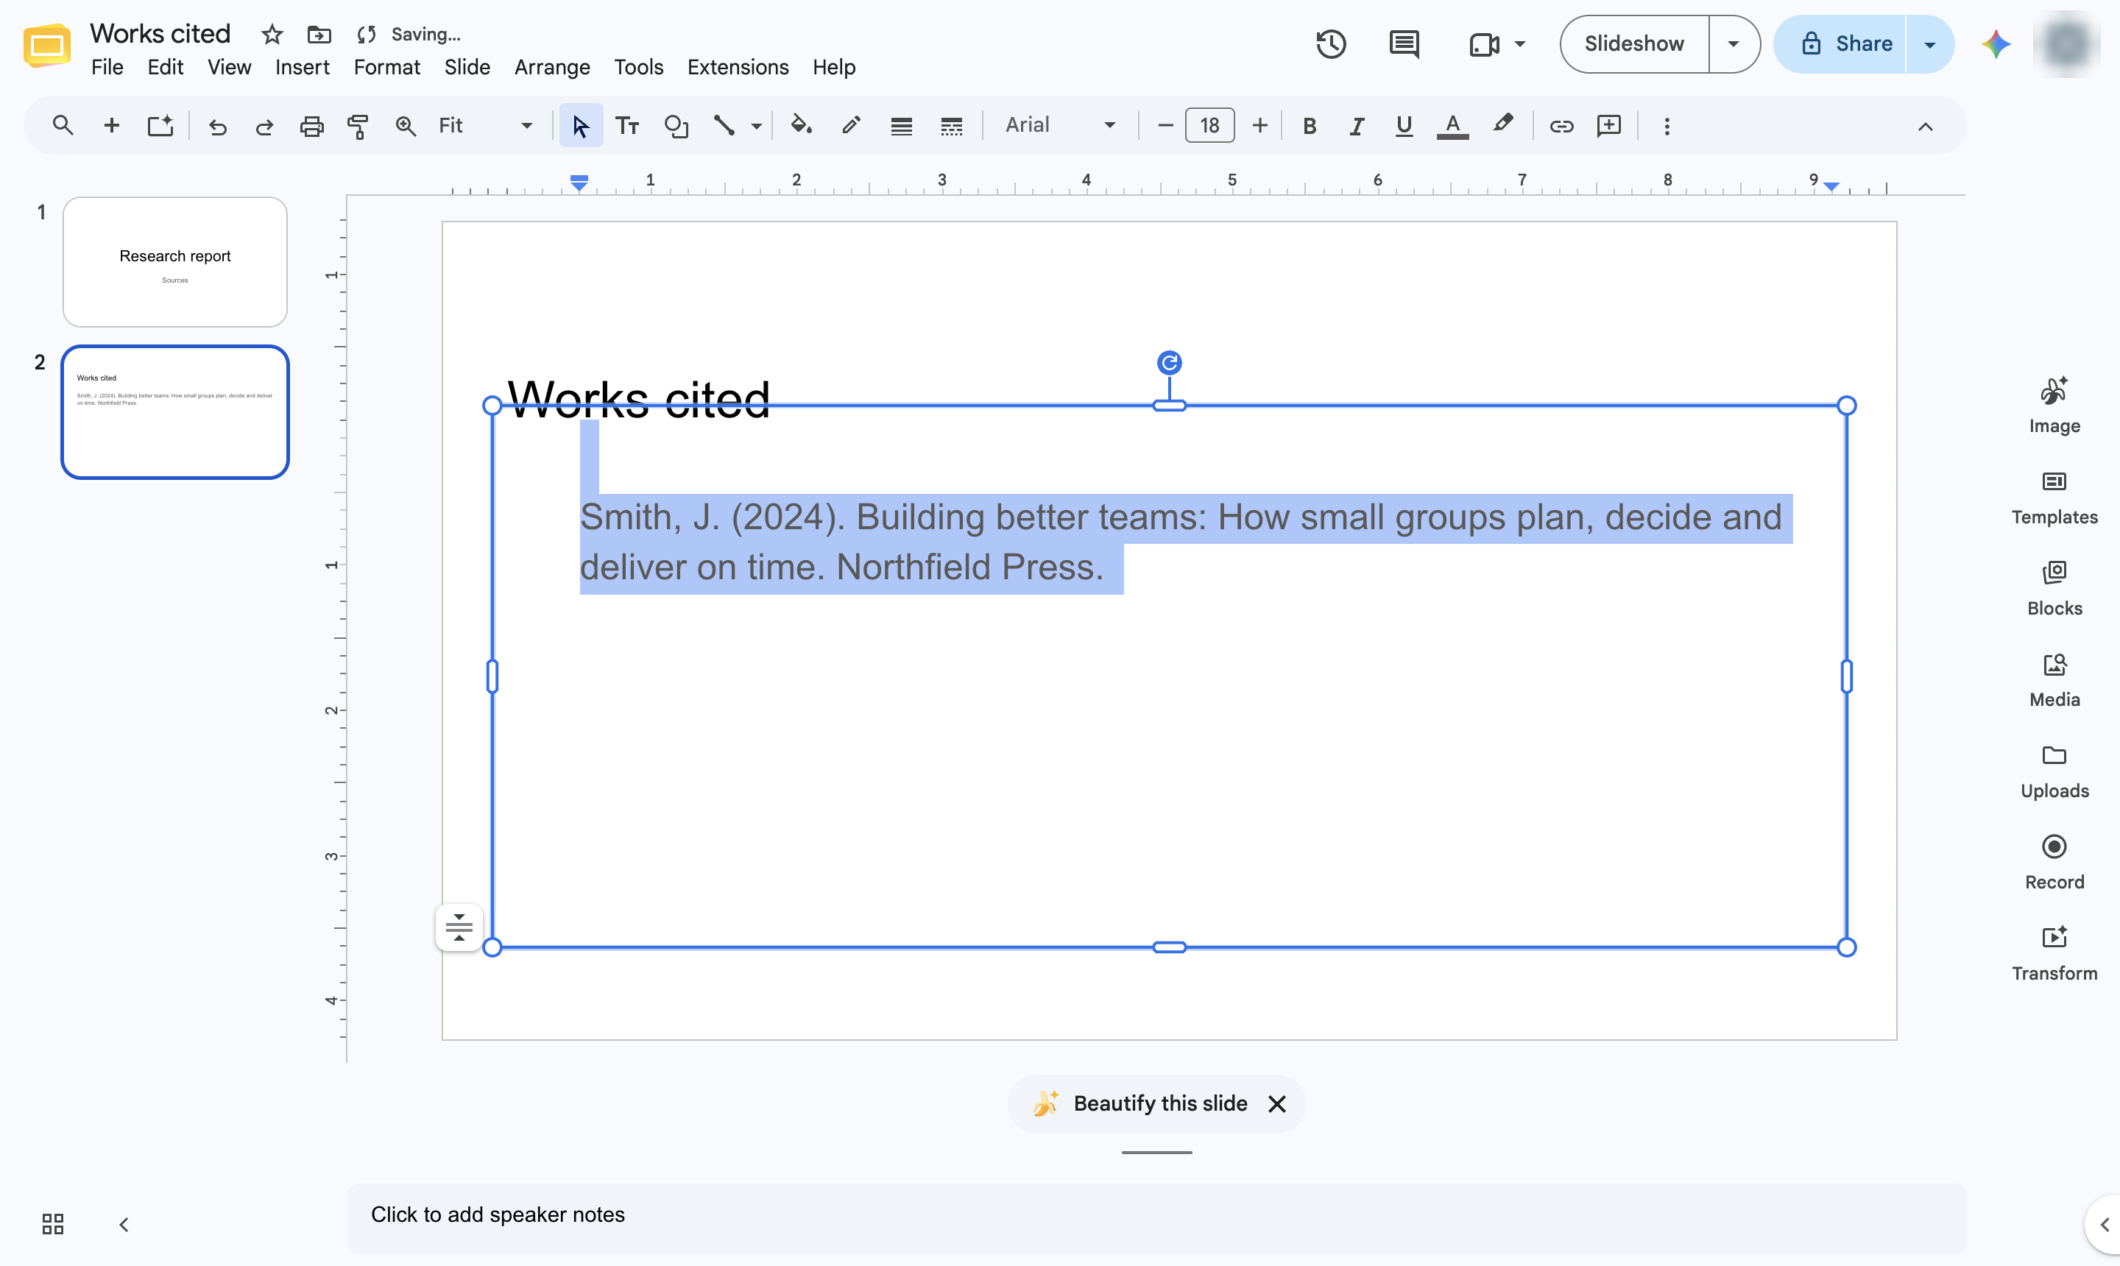Open the comments panel icon
2120x1266 pixels.
tap(1403, 43)
